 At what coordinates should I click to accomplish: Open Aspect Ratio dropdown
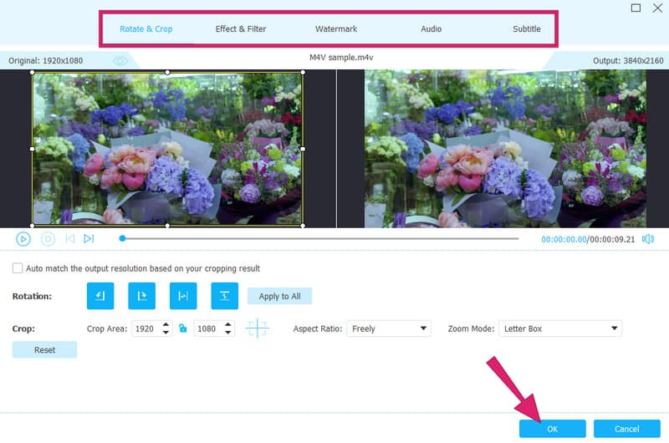[389, 328]
